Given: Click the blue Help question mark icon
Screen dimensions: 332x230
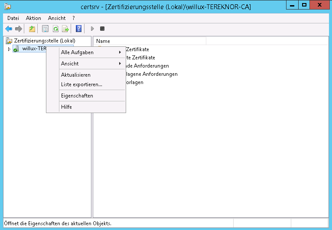Looking at the screenshot, I should coord(78,29).
